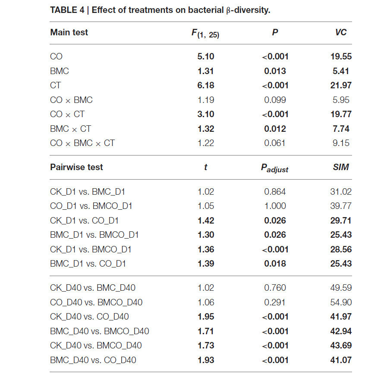
Task: Select the CK_D1 vs. BMC_D1 row label
Action: (88, 192)
